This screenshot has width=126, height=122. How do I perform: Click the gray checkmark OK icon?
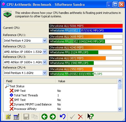pos(72,117)
